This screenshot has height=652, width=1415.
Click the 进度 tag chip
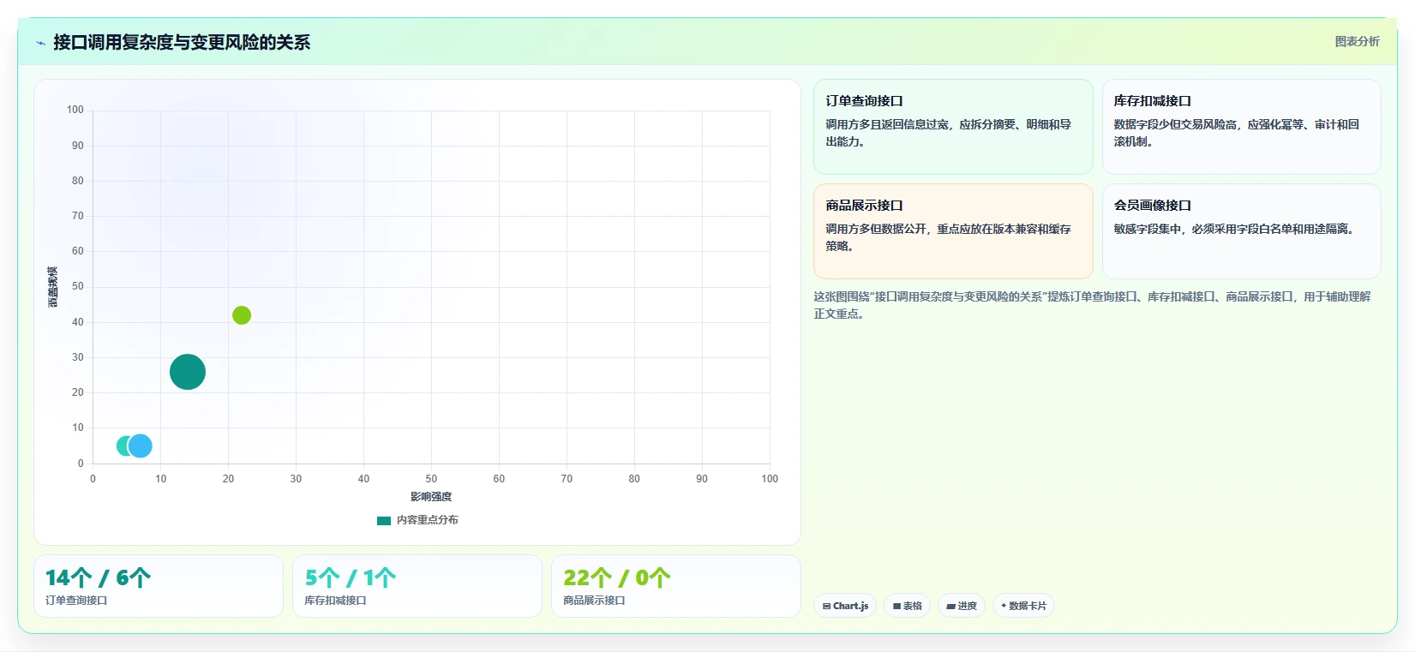click(962, 606)
